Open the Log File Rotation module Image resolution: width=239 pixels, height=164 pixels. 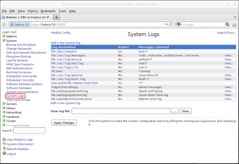pos(17,60)
